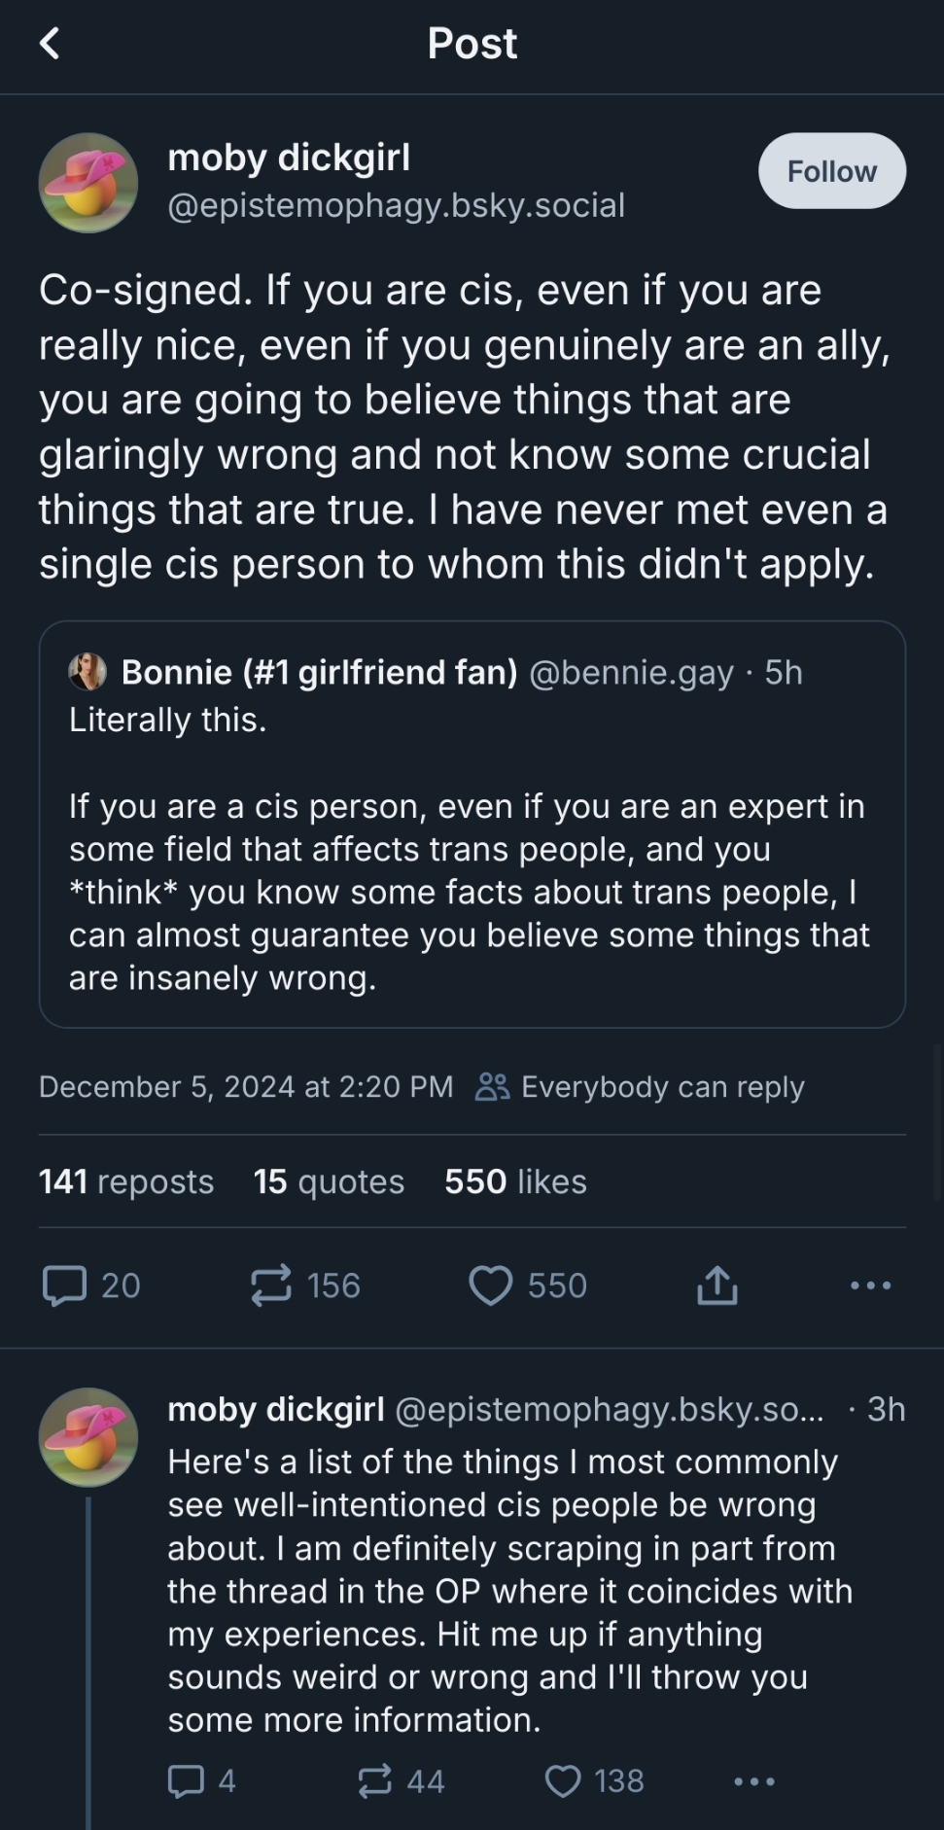Screen dimensions: 944x1830
Task: Repost the main post via repost icon
Action: point(271,1285)
